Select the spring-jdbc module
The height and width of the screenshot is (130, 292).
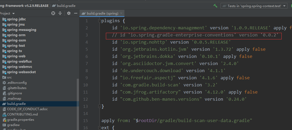point(16,19)
